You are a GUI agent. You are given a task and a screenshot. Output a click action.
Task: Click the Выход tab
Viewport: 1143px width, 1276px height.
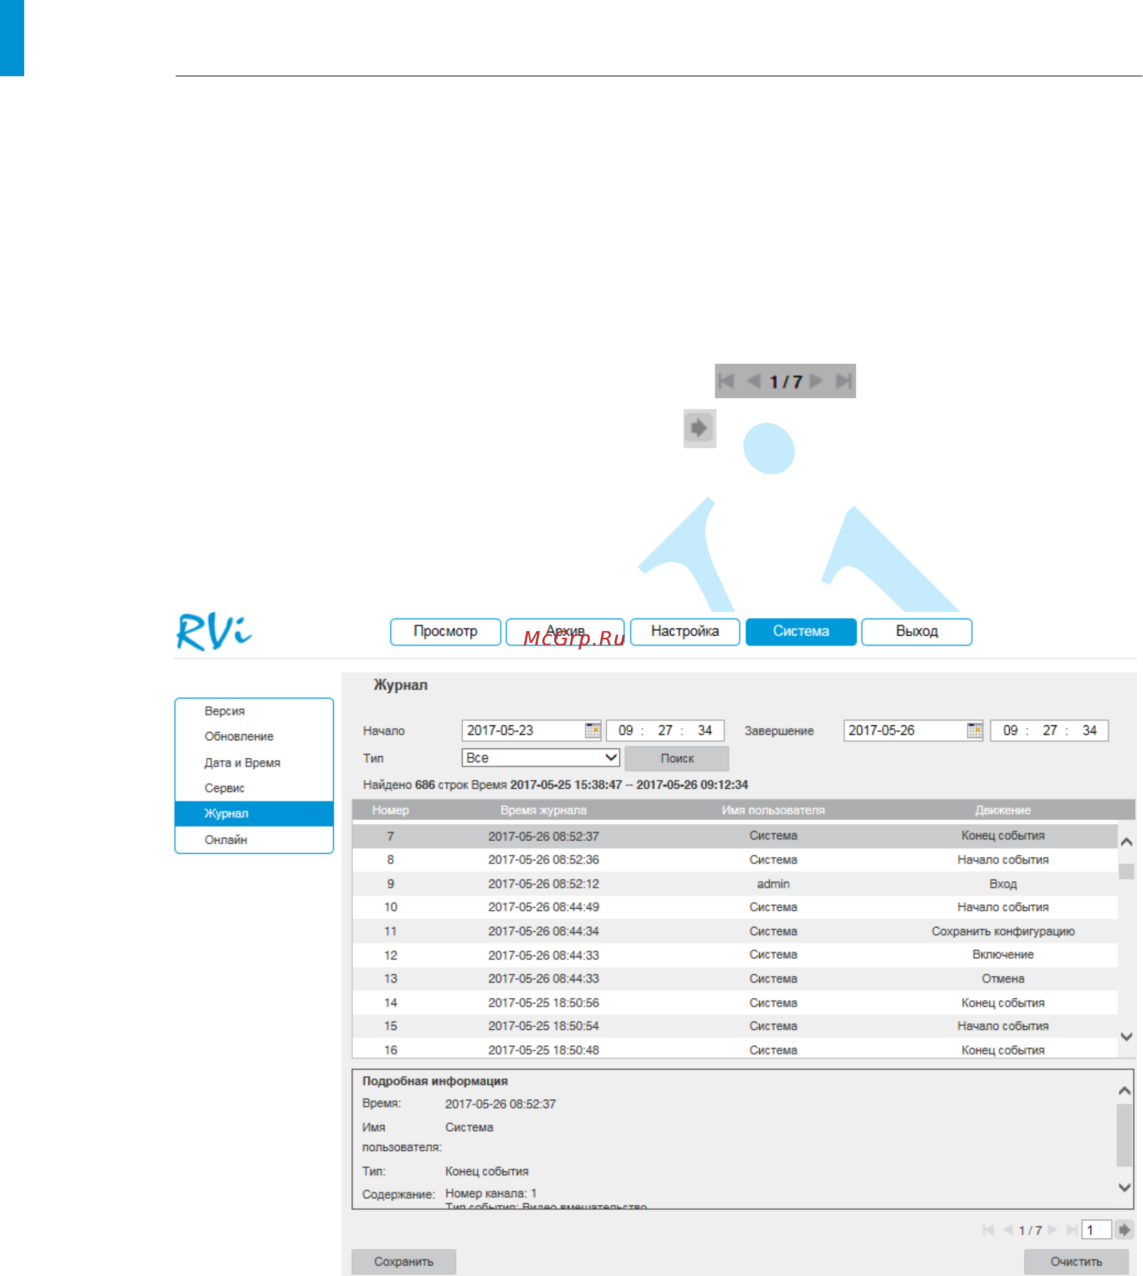916,631
